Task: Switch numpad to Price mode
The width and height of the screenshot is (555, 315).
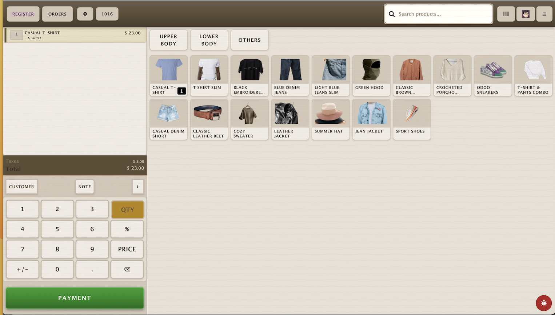Action: (x=127, y=249)
